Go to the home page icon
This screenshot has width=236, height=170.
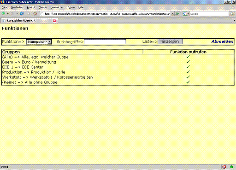[35, 14]
